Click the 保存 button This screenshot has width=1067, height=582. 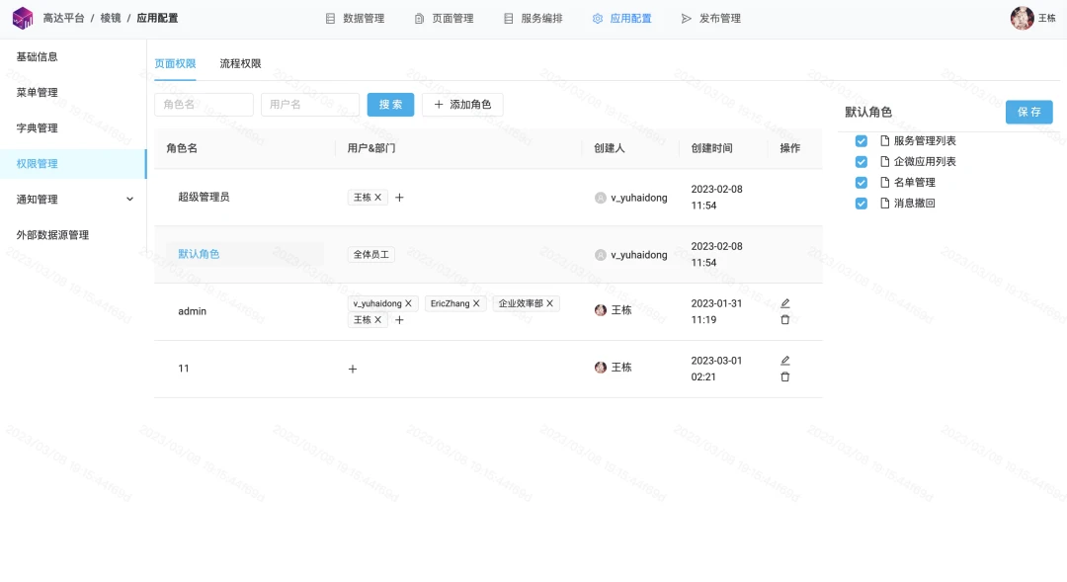[1028, 112]
